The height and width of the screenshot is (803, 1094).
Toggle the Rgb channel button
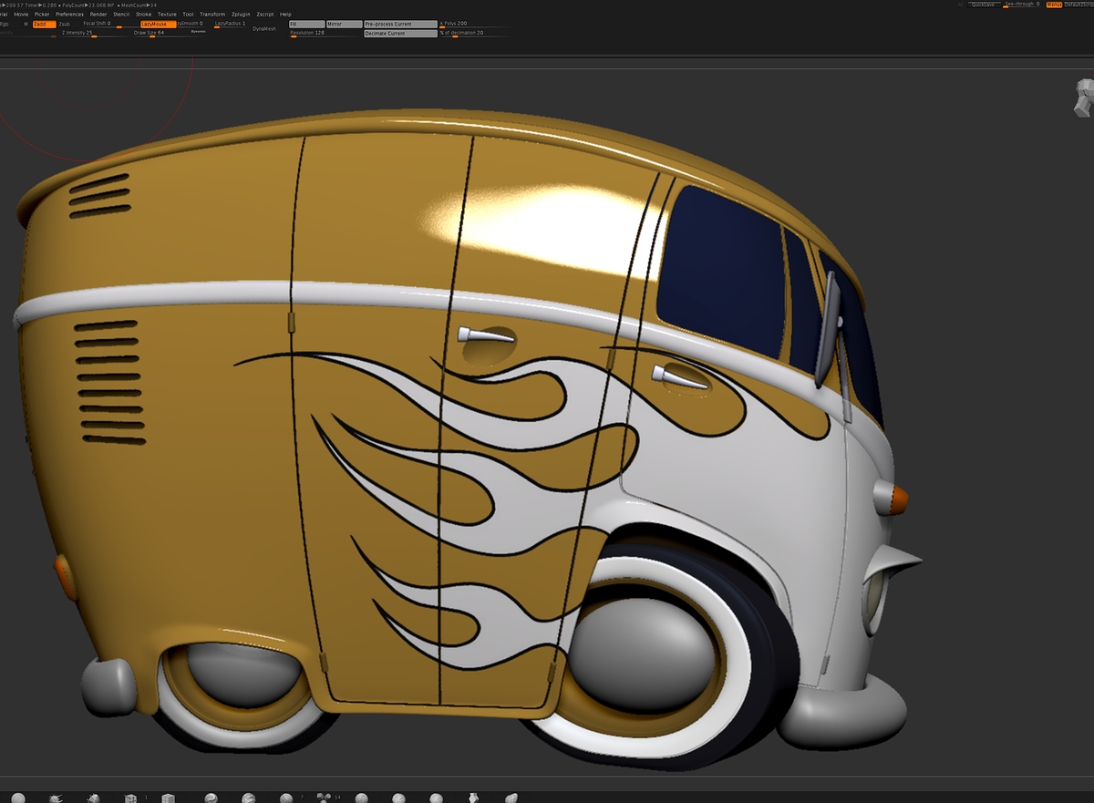coord(5,24)
